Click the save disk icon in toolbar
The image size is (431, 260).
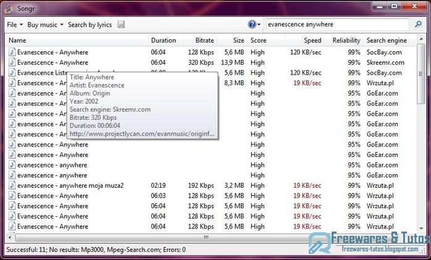[x=121, y=25]
